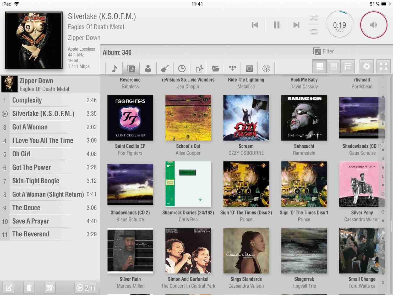Screen dimensions: 393x295
Task: Open the volume control dial
Action: pos(374,25)
